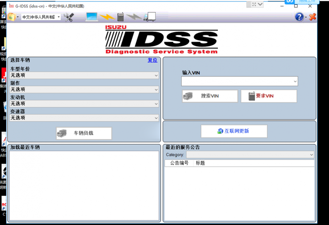Open the VIN selection dropdown arrow

[295, 81]
